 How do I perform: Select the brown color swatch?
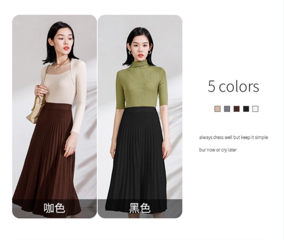[x=236, y=109]
